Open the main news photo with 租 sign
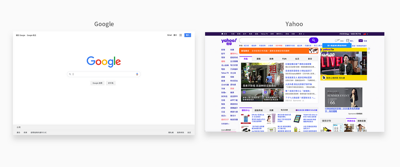Viewport: 400px width, 167px height. click(262, 76)
